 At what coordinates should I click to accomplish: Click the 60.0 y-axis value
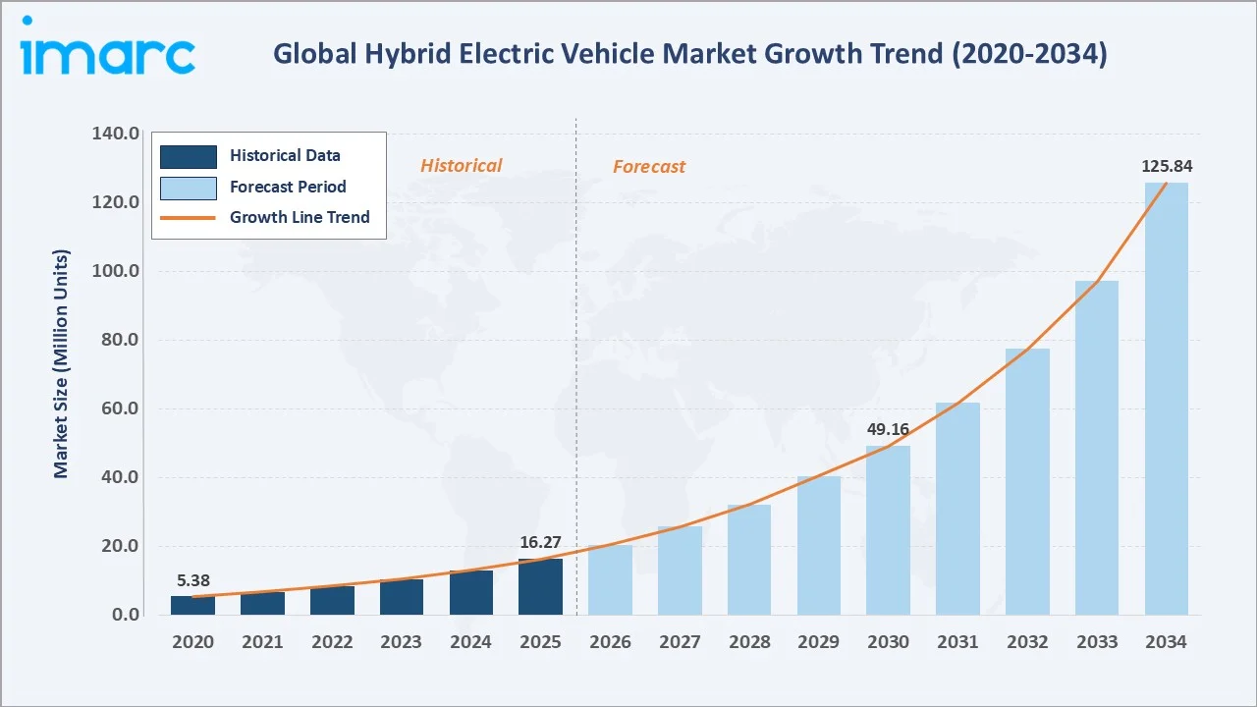point(120,408)
